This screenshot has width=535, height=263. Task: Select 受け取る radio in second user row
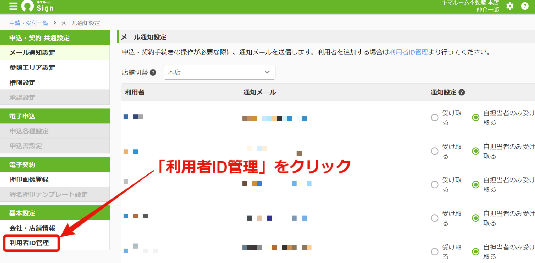435,151
